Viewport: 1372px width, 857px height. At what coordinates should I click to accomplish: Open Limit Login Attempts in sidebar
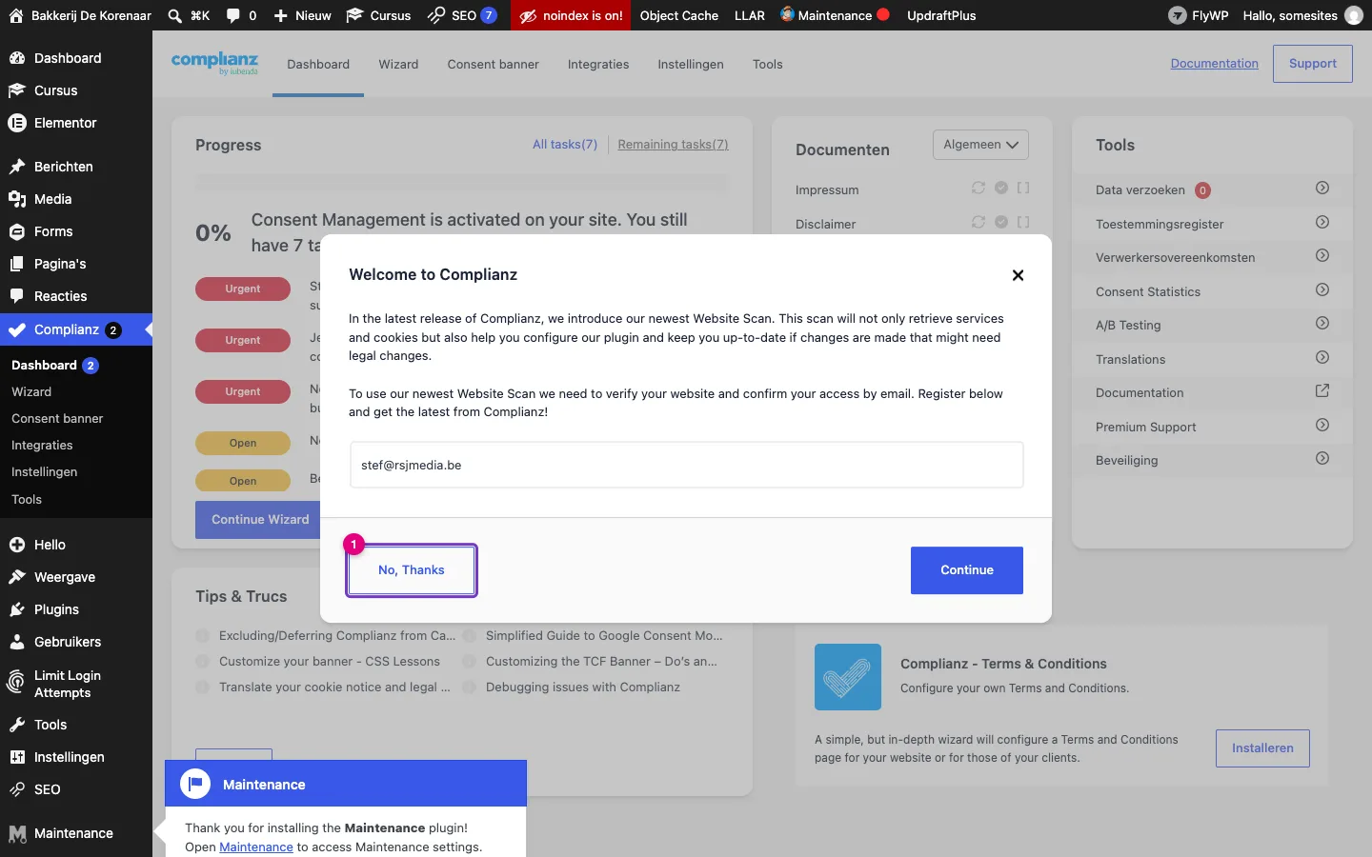(76, 684)
